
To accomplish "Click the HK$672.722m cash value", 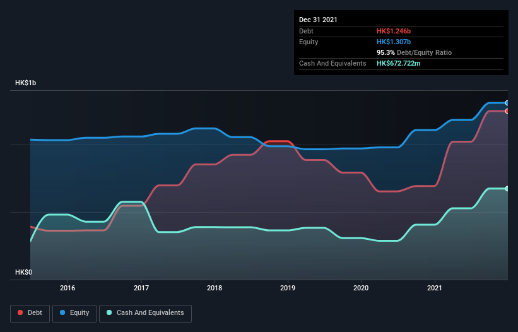I will pyautogui.click(x=398, y=63).
